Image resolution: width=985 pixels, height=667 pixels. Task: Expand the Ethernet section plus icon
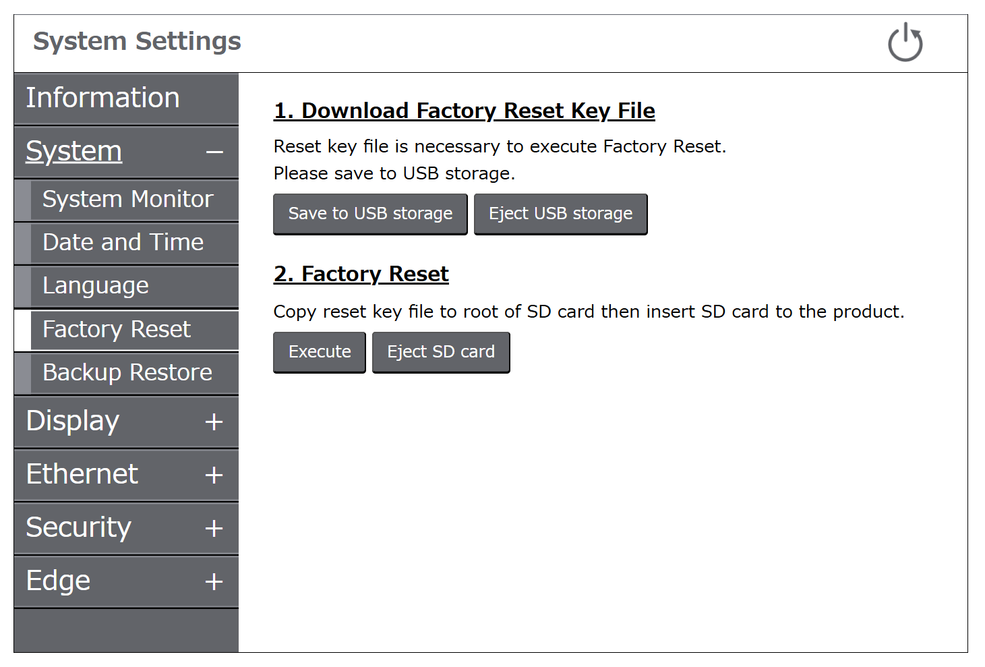(x=214, y=475)
